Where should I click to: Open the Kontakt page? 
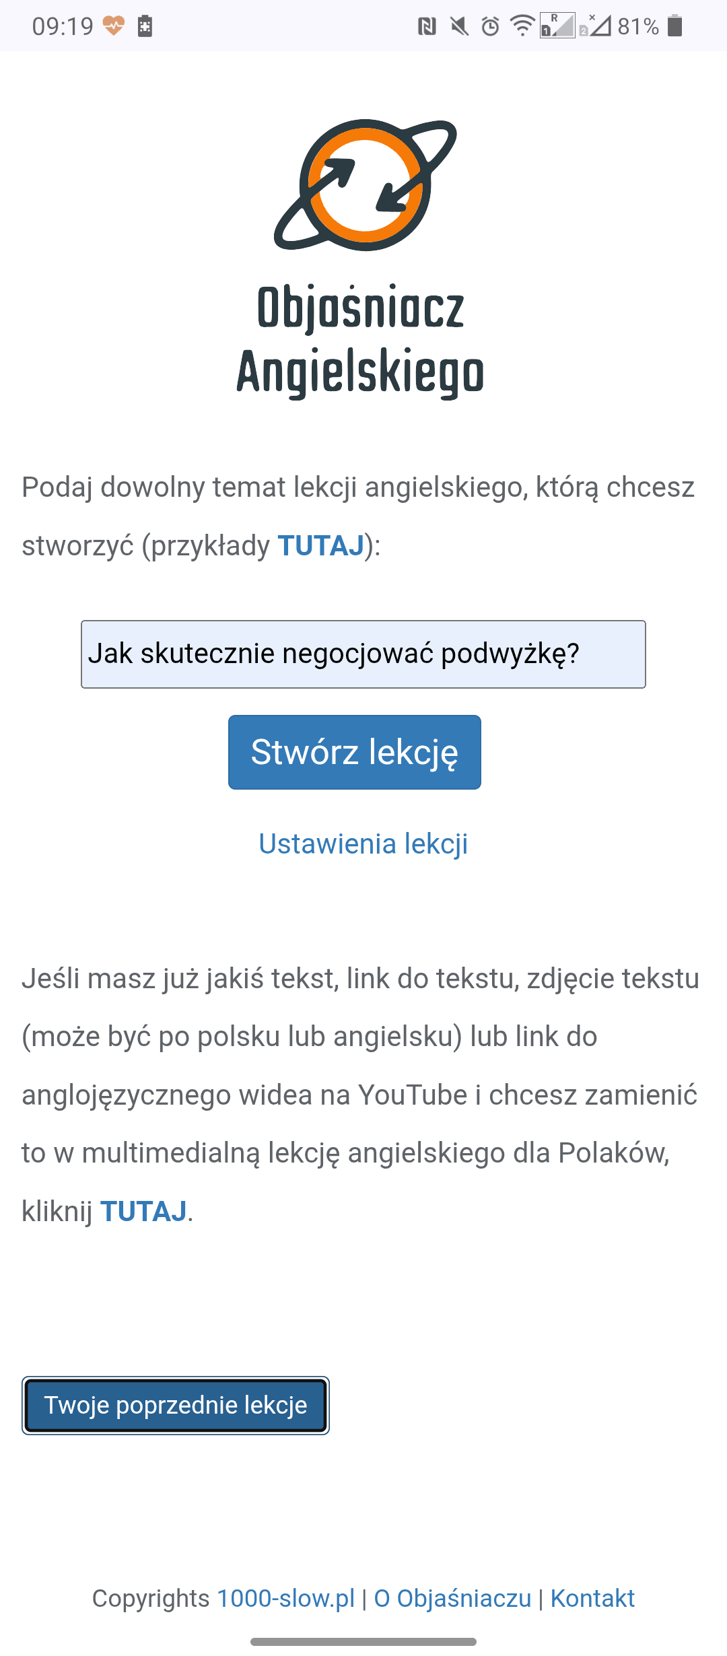coord(592,1598)
